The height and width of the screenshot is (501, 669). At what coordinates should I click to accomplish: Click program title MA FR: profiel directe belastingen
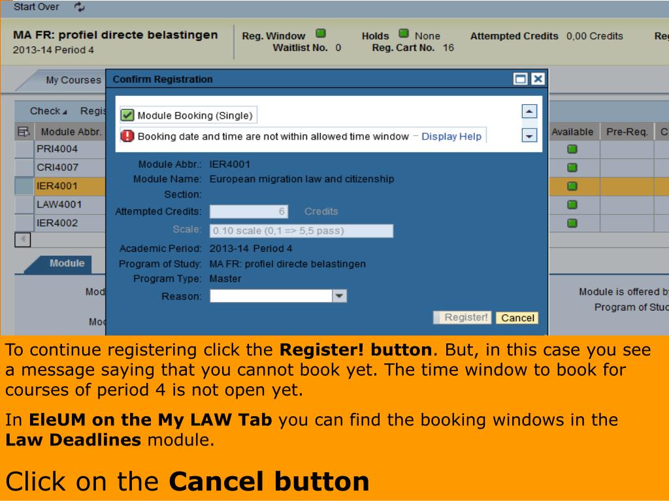tap(115, 35)
